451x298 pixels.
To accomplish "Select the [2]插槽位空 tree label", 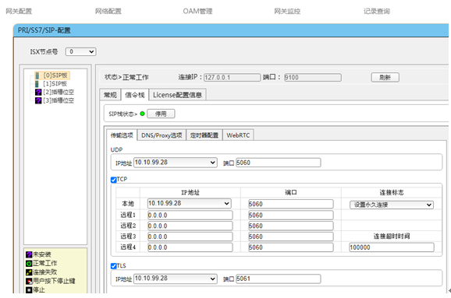I will coord(59,92).
